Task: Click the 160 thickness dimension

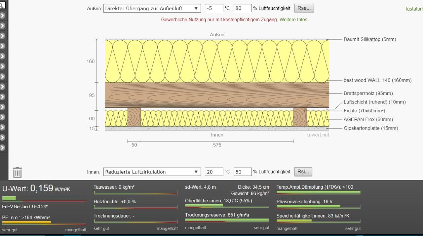Action: 91,61
